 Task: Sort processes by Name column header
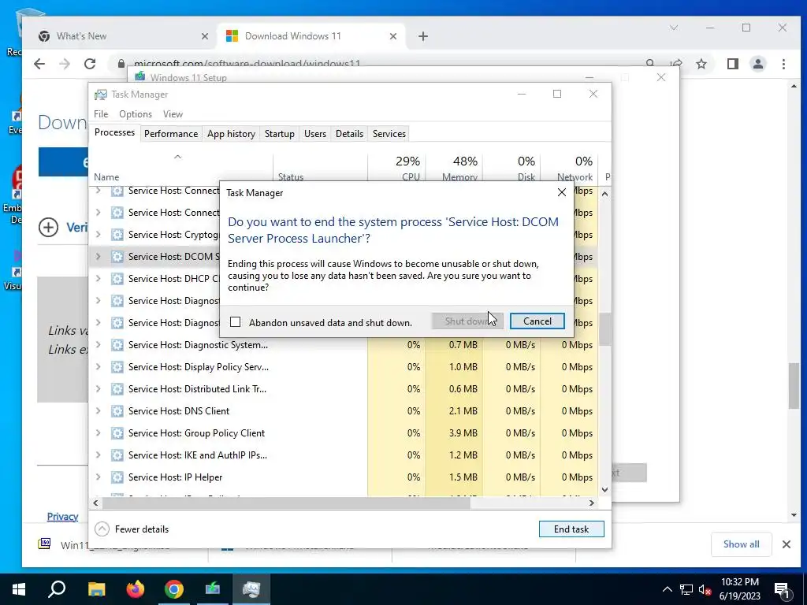[180, 169]
